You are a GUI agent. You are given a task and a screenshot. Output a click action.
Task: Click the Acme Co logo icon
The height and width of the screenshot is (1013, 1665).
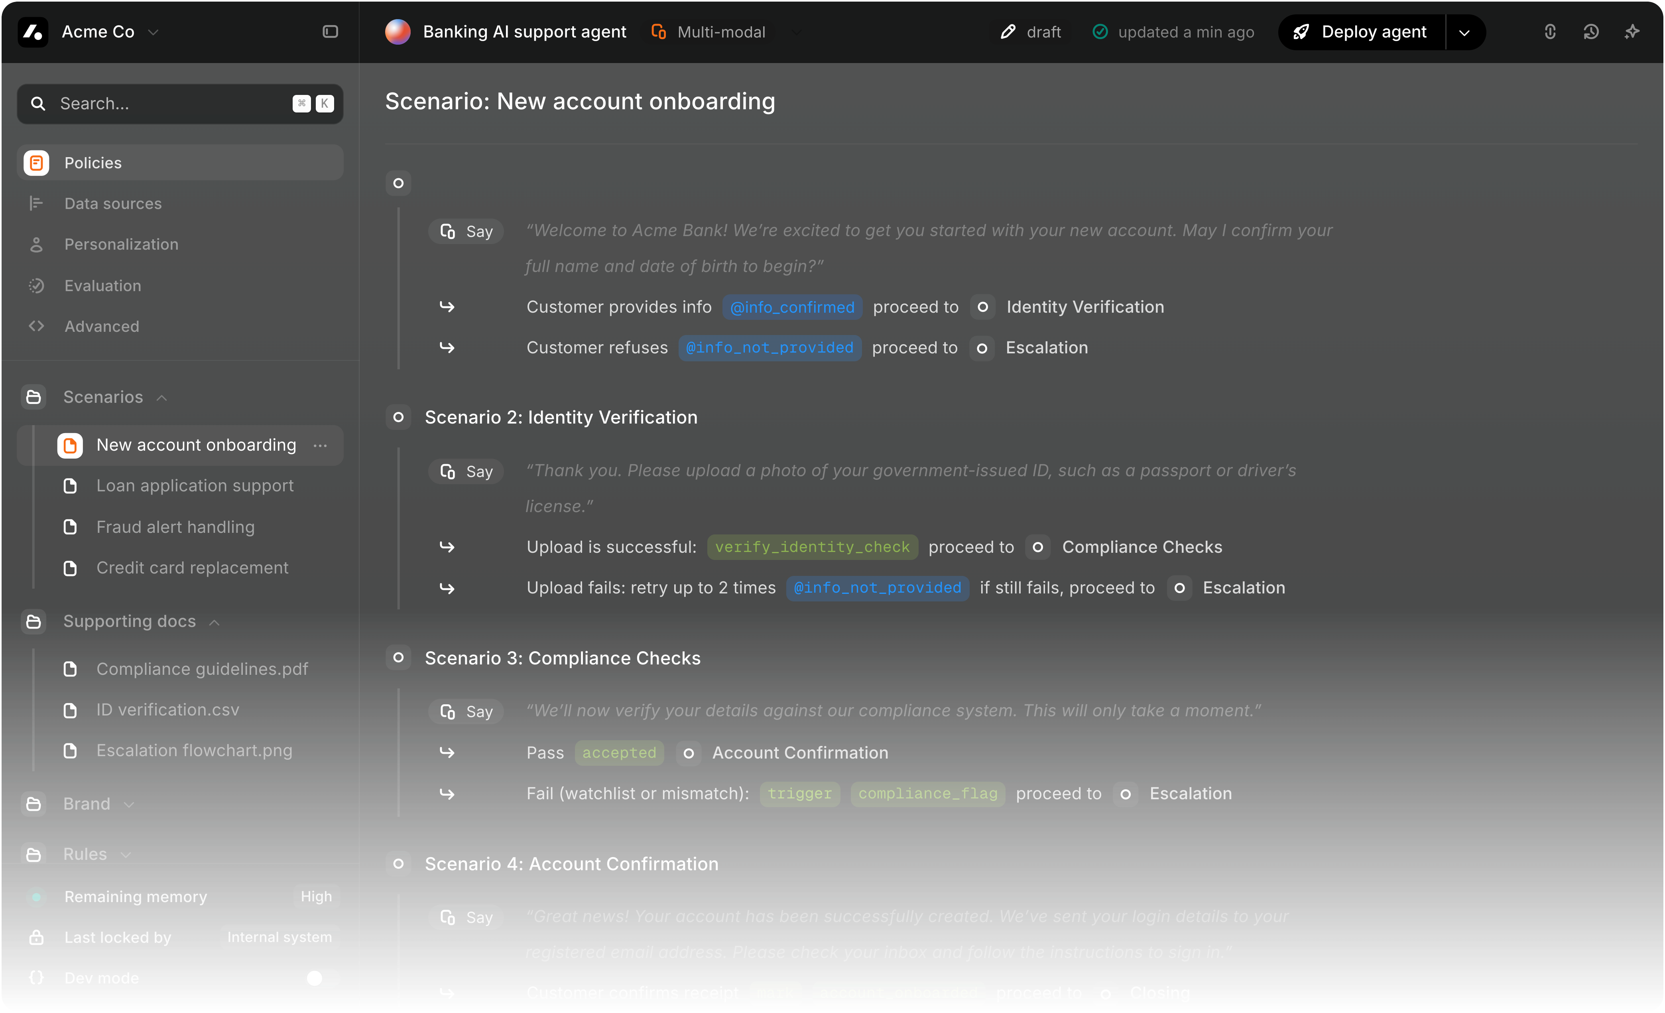click(x=32, y=32)
